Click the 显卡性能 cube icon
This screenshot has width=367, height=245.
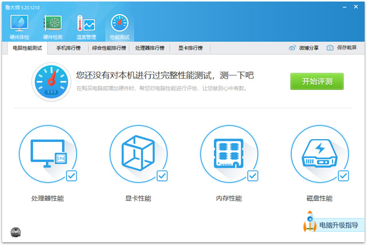click(x=138, y=153)
